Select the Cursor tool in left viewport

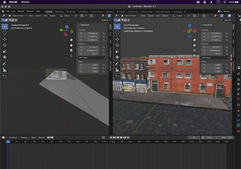tap(5, 33)
